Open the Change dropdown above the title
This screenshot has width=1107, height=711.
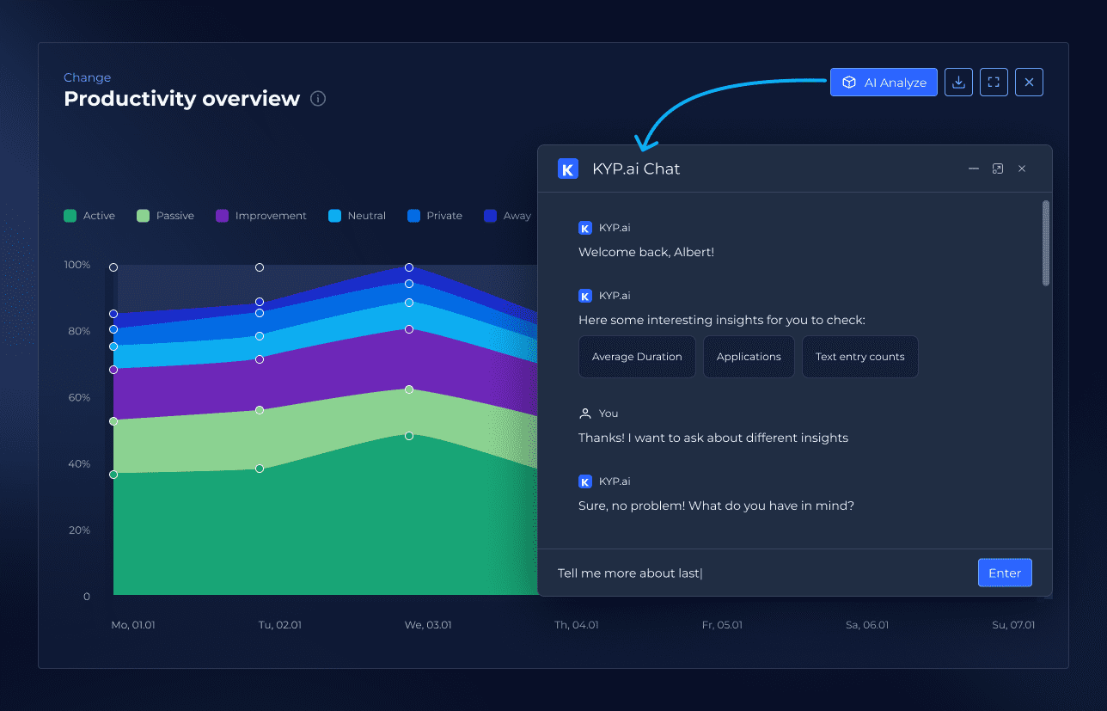click(x=87, y=77)
